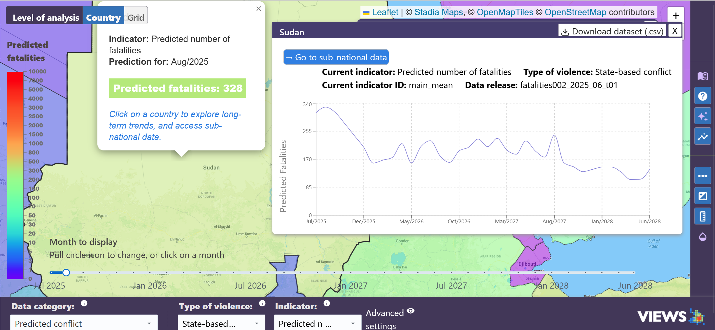The width and height of the screenshot is (715, 330).
Task: Click Data release fatalities002_2025_06_t01 text
Action: pyautogui.click(x=541, y=85)
